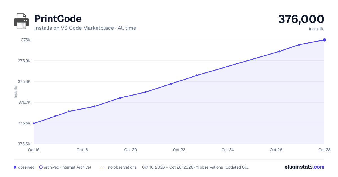The image size is (338, 177).
Task: Select the data point just after Oct 26
Action: (279, 51)
